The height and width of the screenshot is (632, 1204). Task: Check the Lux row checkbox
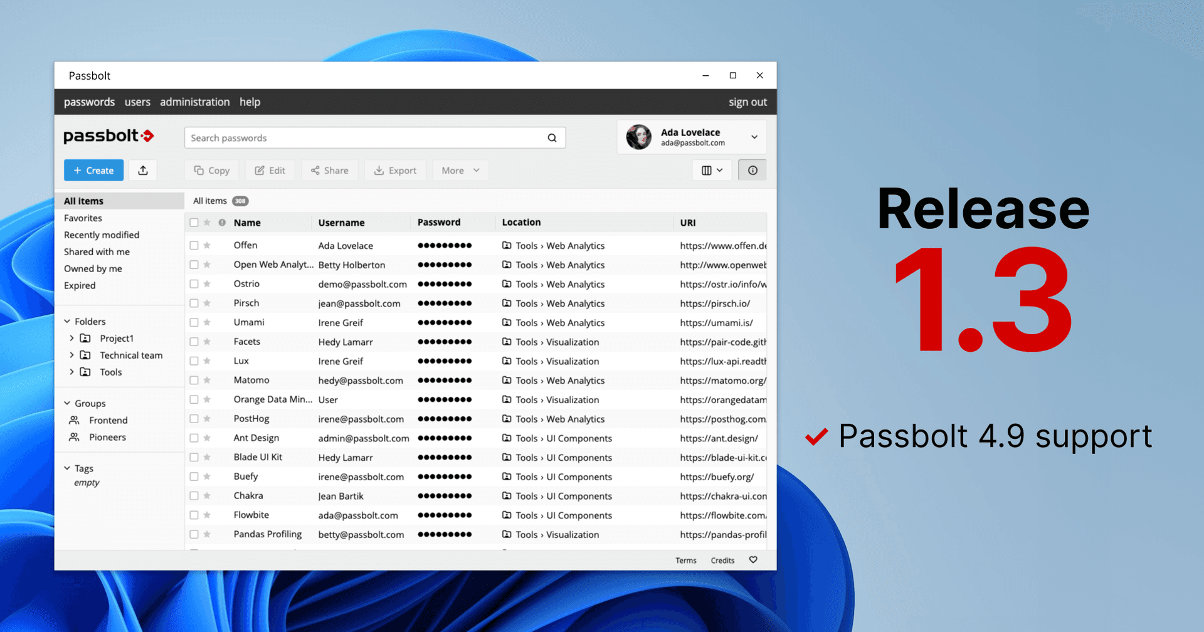click(194, 361)
